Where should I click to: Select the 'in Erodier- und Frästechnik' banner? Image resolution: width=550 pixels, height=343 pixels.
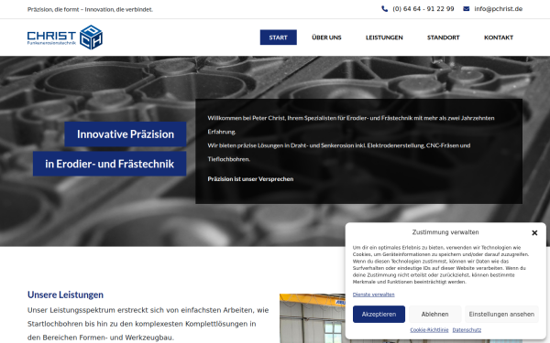[x=109, y=164]
